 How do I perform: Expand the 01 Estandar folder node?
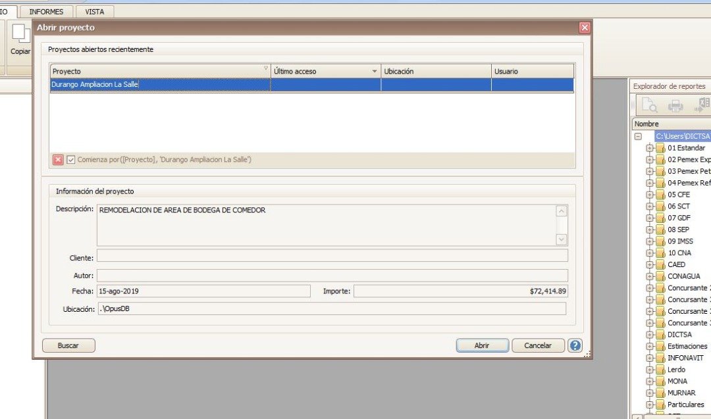tap(649, 148)
